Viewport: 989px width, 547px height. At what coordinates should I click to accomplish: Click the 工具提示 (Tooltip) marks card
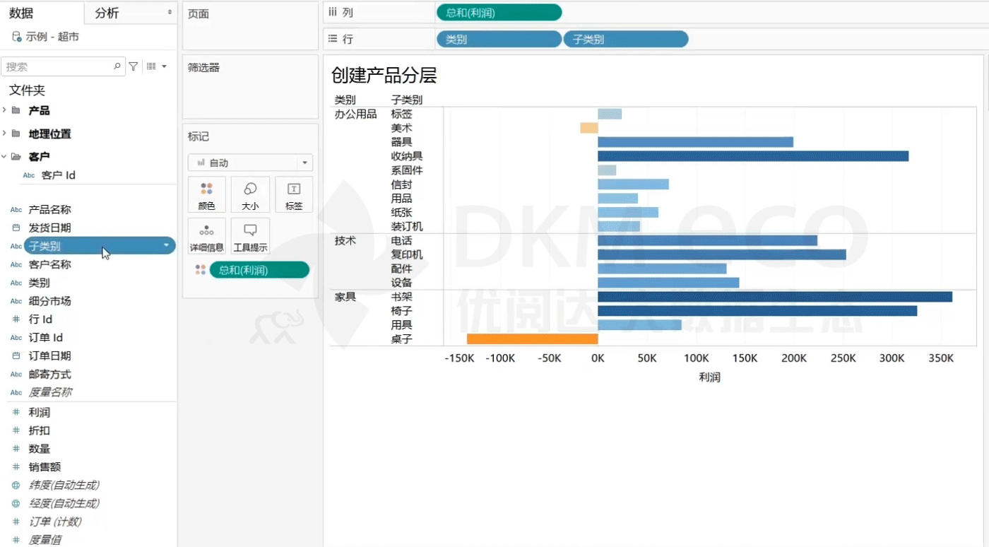click(x=250, y=236)
